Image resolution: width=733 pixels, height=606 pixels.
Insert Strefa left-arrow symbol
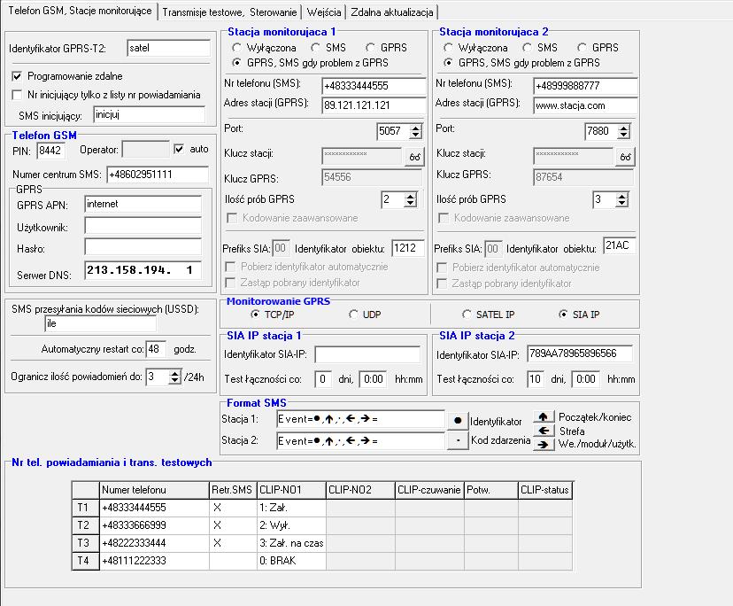click(544, 431)
